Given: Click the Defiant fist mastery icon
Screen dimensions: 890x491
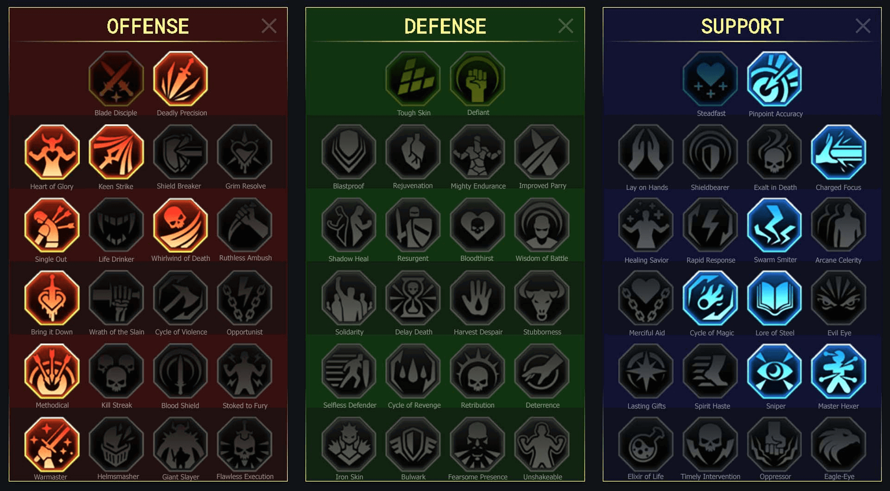Looking at the screenshot, I should coord(477,79).
